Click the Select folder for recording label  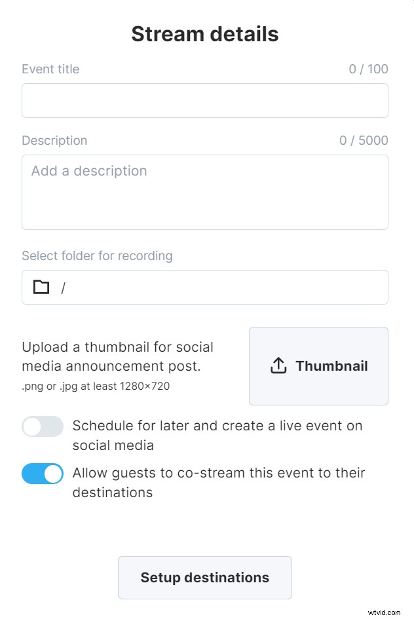pyautogui.click(x=97, y=255)
